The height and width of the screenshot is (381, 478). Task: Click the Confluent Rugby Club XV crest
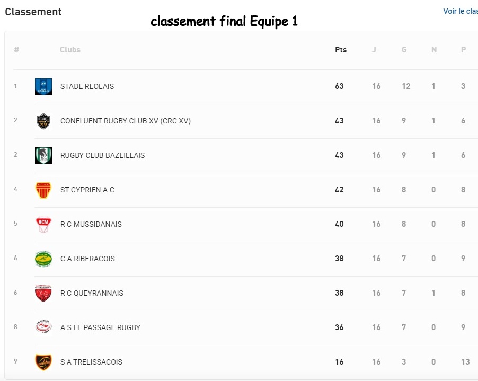coord(43,121)
